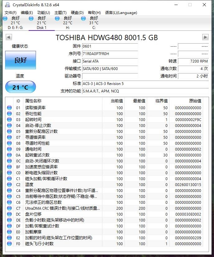Click blue status dot of attribute DC 盘片位移
Screen dimensions: 214x257
[9, 214]
